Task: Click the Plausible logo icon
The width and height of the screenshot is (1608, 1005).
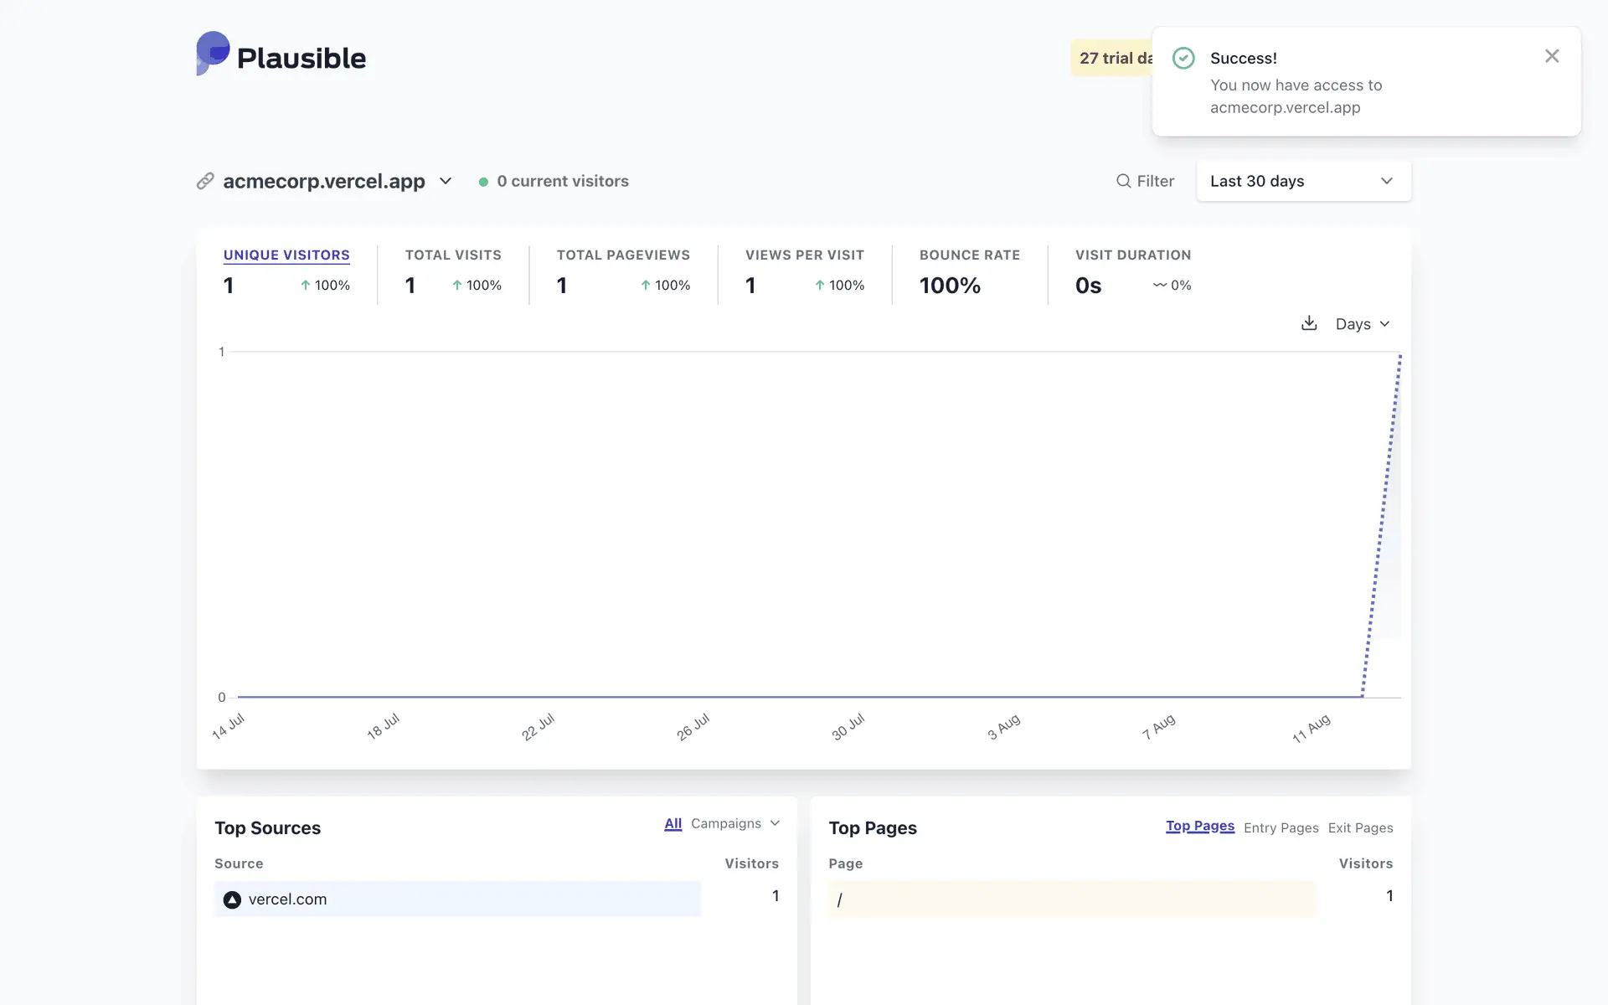Action: point(213,54)
